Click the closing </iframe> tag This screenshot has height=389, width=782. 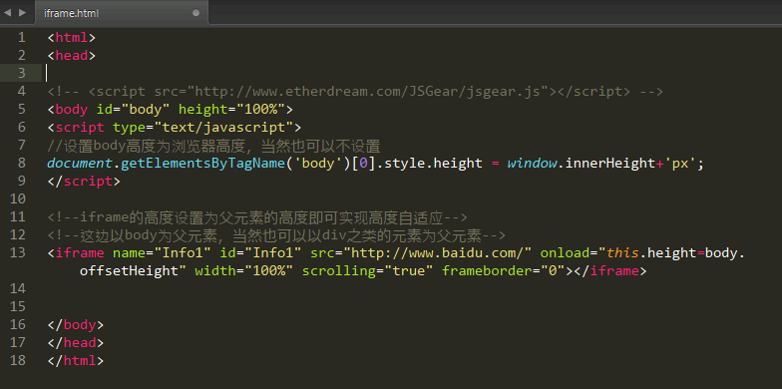pos(610,271)
